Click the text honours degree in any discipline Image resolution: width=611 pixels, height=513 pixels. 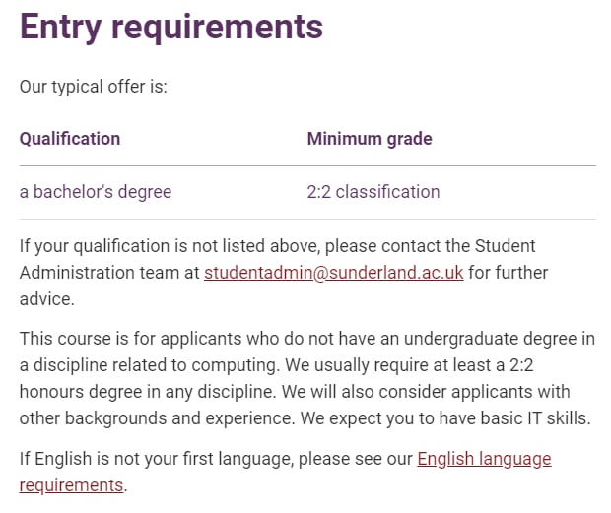click(x=147, y=392)
